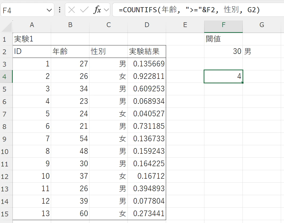284x223 pixels.
Task: Select ID cell with value 7
Action: (32, 139)
